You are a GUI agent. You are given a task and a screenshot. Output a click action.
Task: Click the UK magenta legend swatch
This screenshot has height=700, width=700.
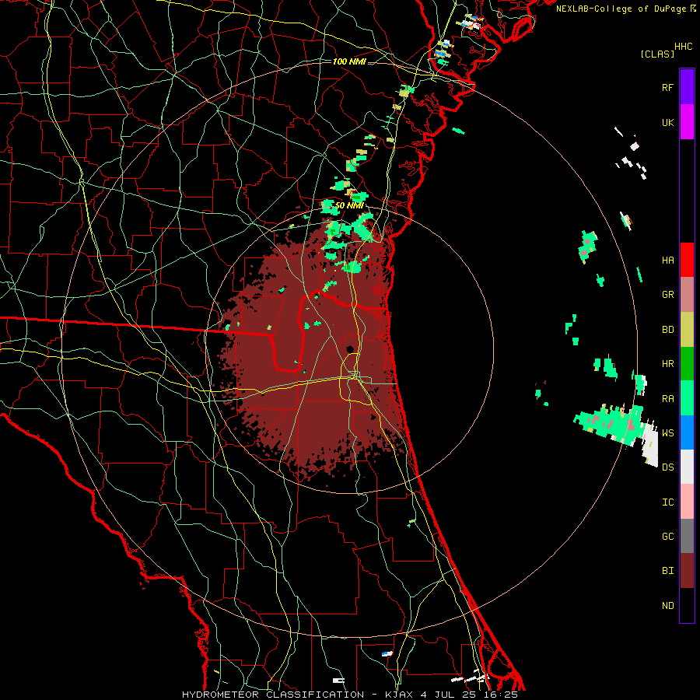click(x=687, y=122)
